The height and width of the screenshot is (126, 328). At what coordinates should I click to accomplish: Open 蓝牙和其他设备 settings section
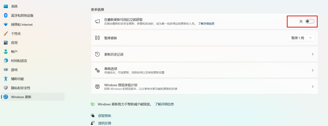tap(33, 15)
